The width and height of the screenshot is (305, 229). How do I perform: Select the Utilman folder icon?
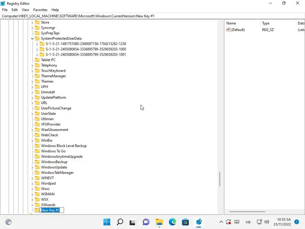pos(37,119)
